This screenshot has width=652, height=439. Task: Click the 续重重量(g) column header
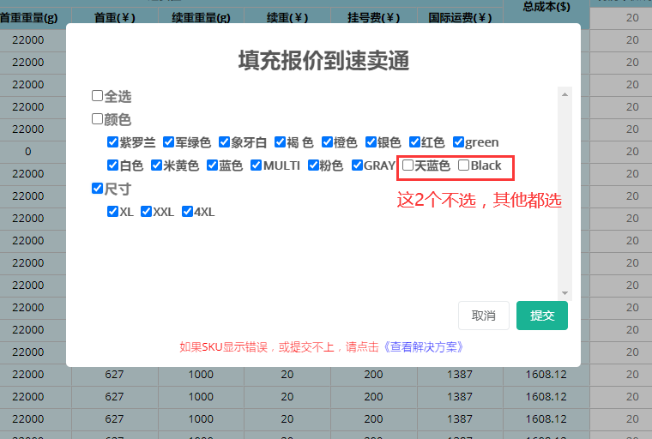(201, 18)
